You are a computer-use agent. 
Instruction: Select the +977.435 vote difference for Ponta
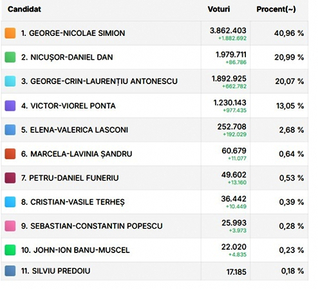(234, 110)
